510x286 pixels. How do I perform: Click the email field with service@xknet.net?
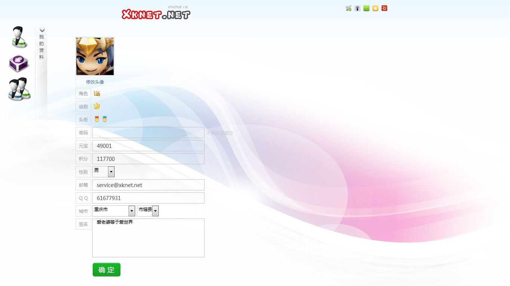pyautogui.click(x=148, y=185)
